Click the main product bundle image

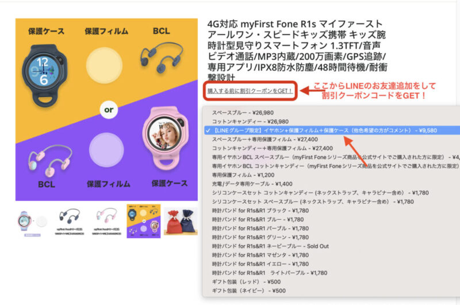coord(106,109)
